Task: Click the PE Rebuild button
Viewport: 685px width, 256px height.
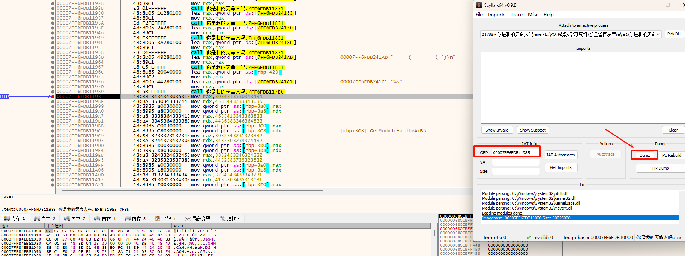Action: pyautogui.click(x=672, y=155)
